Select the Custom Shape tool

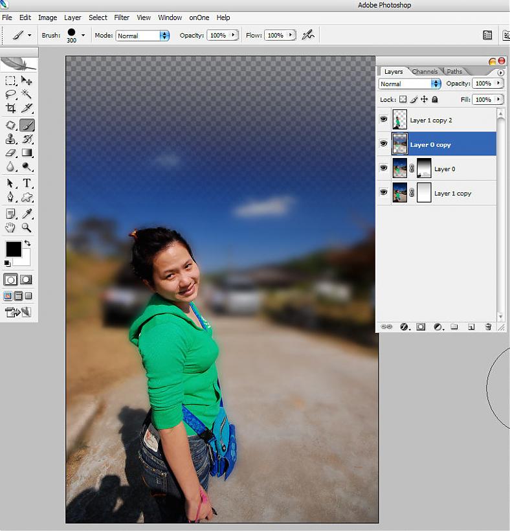[27, 197]
